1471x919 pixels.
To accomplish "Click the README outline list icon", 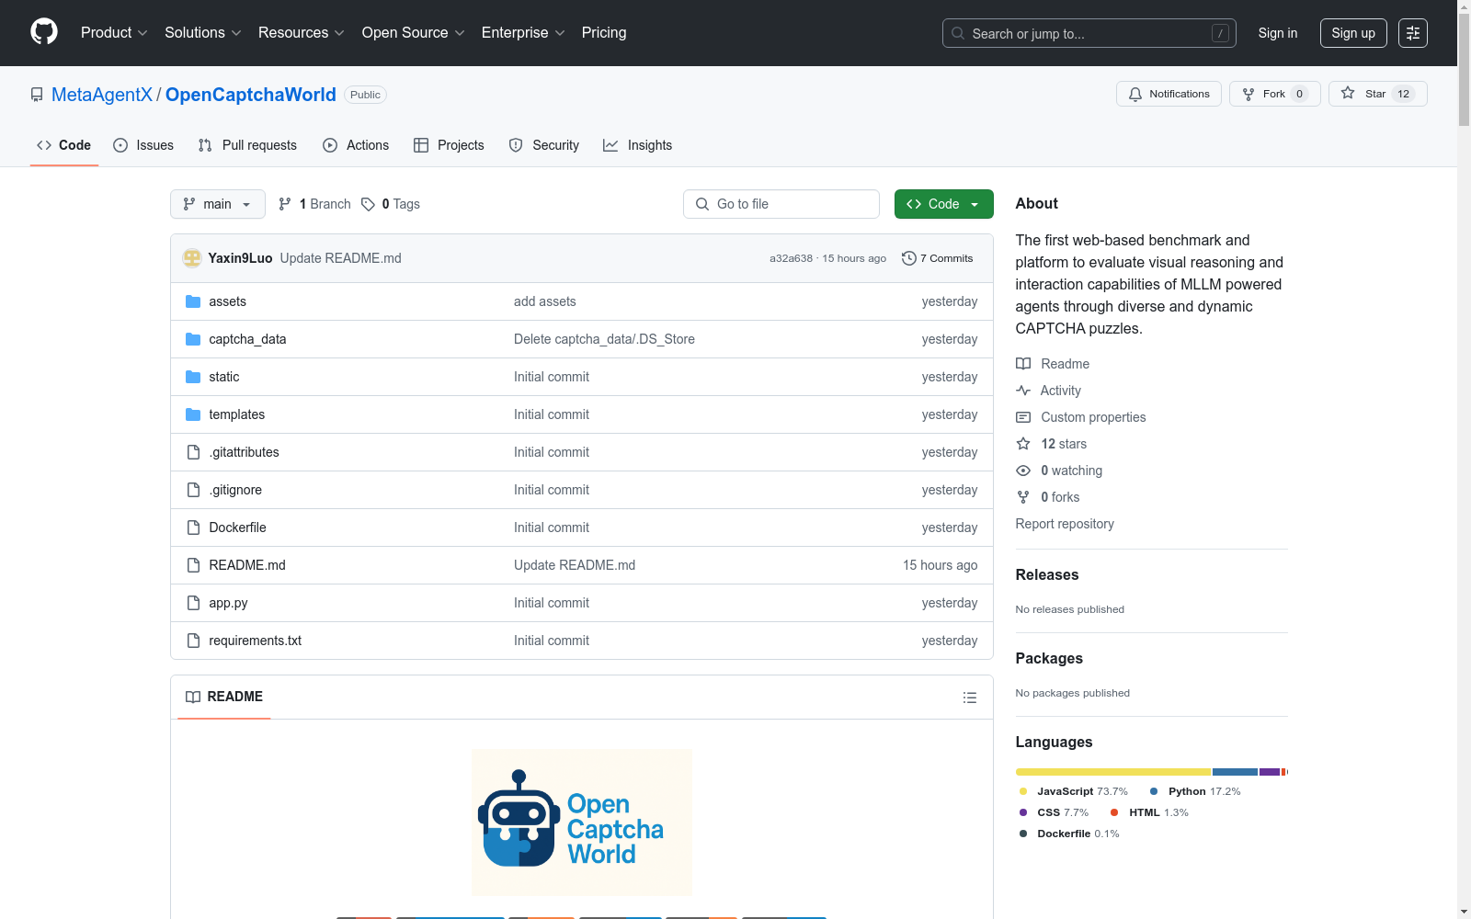I will tap(969, 698).
